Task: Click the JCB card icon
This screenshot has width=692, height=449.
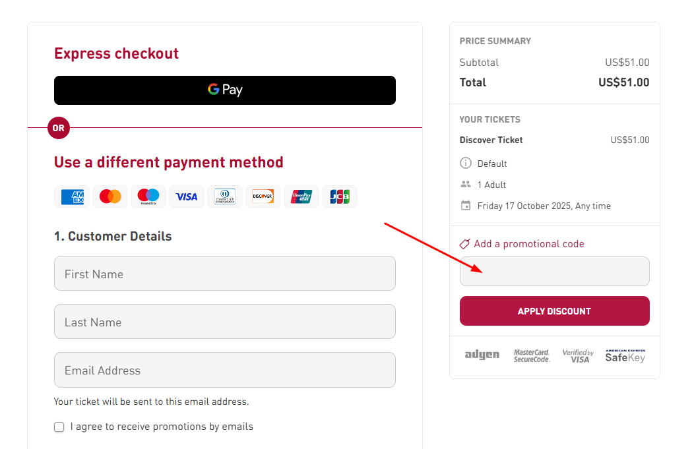Action: point(340,196)
